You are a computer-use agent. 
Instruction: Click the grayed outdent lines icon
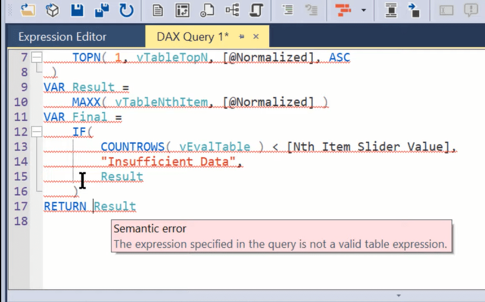[x=311, y=10]
